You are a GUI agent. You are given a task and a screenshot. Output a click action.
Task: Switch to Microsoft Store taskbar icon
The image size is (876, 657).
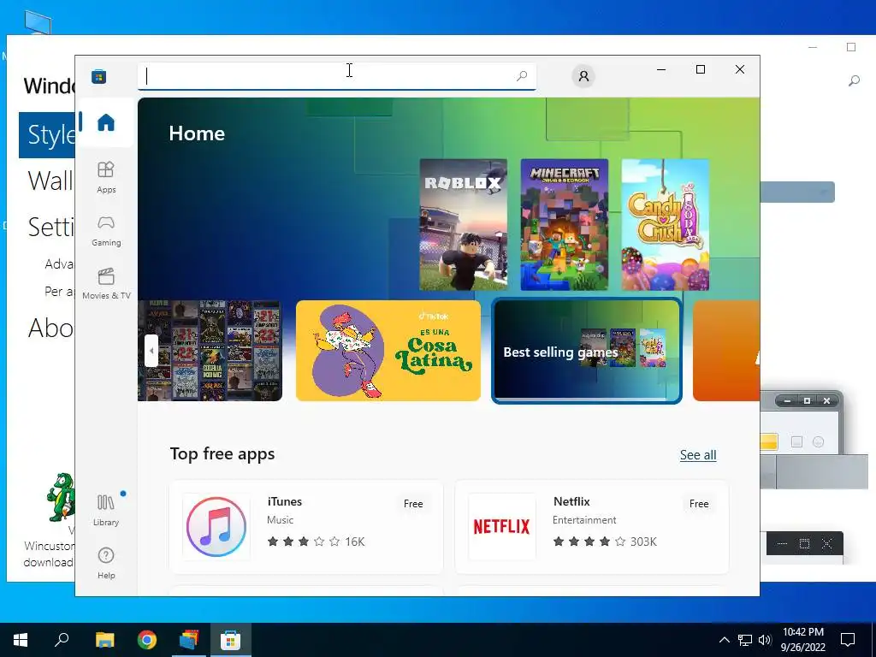[230, 640]
